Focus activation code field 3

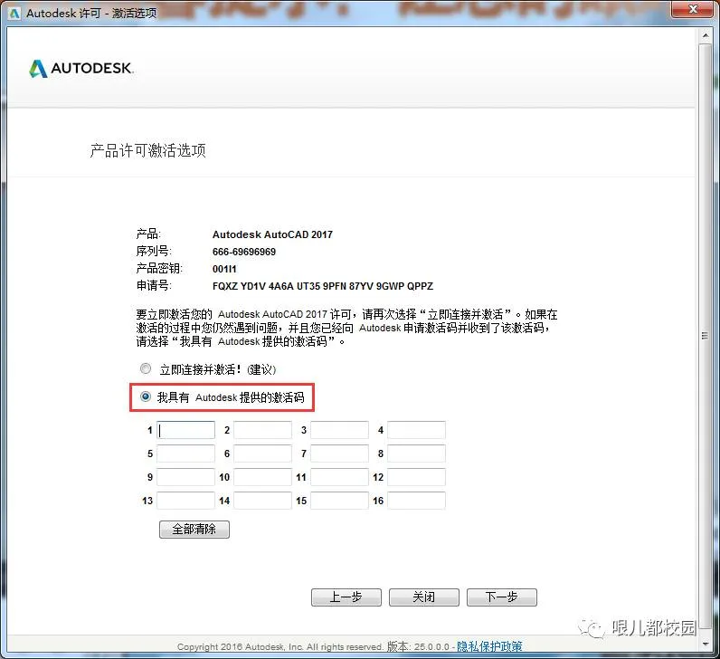(339, 430)
